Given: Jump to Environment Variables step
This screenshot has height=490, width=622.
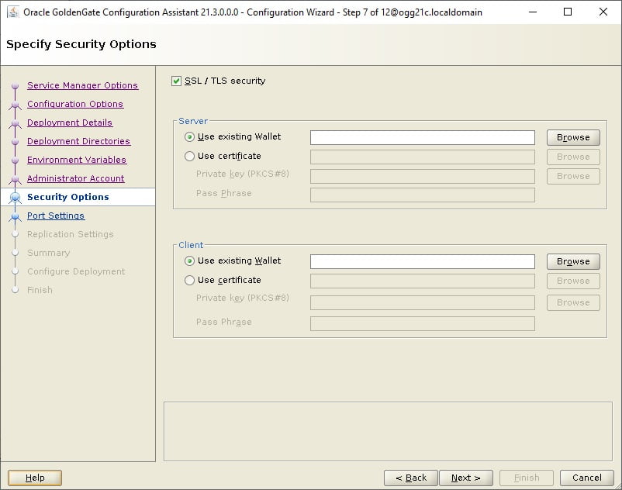Looking at the screenshot, I should pos(77,160).
